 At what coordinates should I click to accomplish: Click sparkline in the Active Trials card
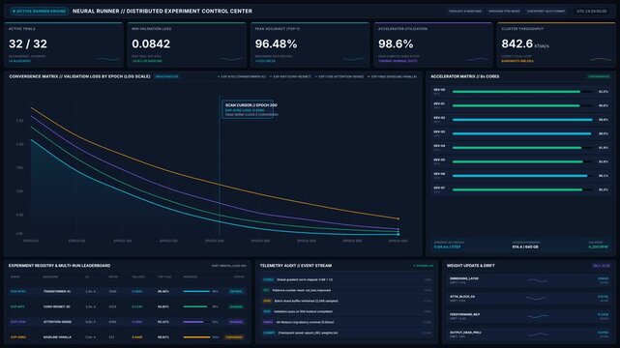point(107,59)
